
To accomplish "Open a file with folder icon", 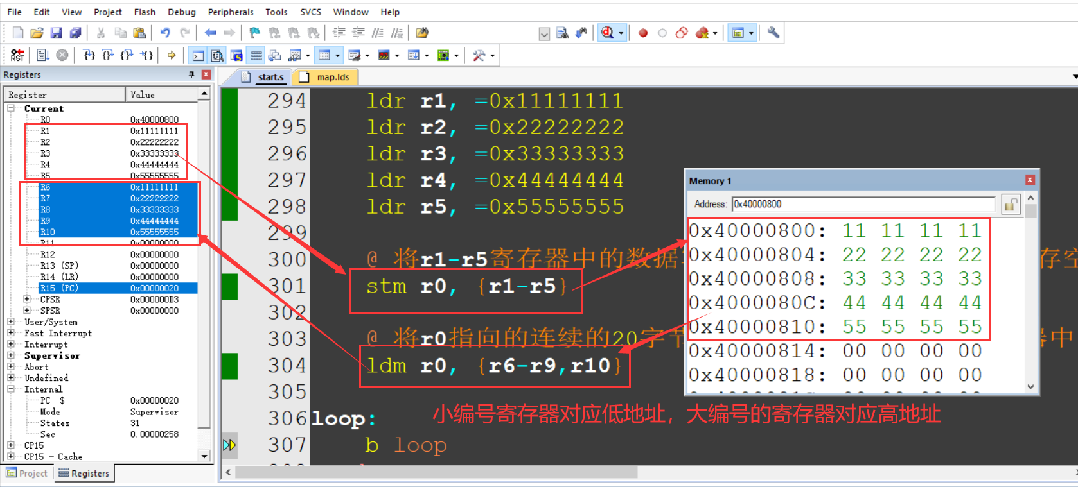I will pyautogui.click(x=37, y=33).
